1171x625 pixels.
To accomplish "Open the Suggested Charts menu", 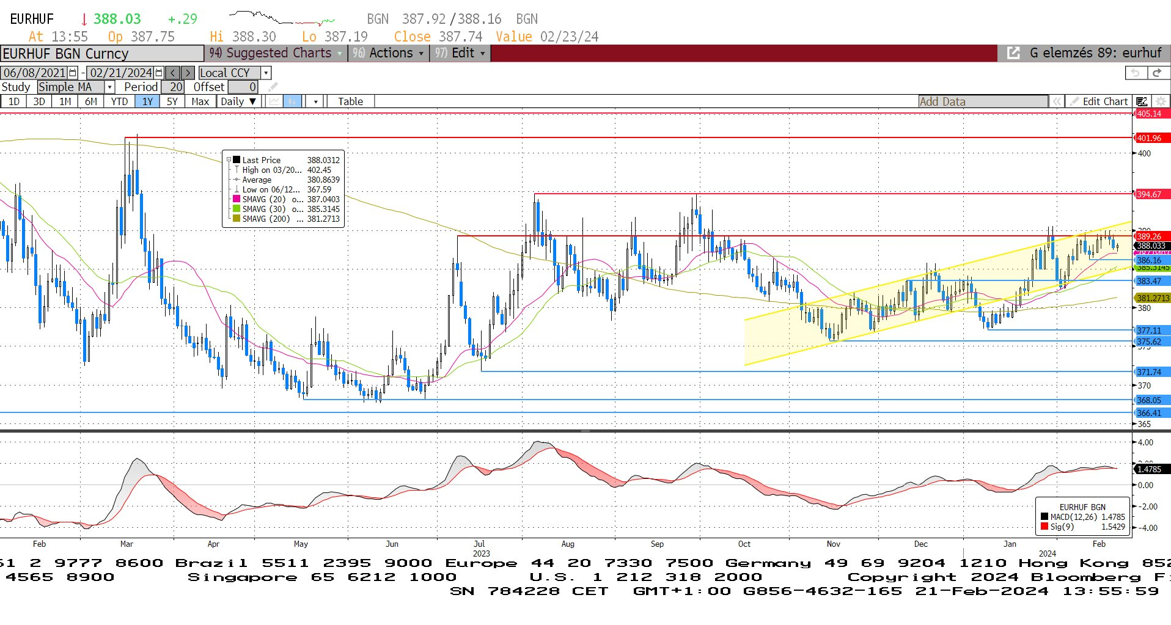I will point(276,53).
